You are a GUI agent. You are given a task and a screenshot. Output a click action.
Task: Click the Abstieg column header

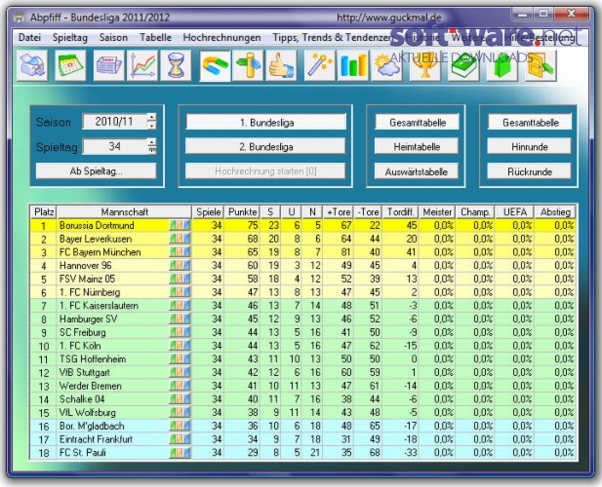(x=555, y=212)
